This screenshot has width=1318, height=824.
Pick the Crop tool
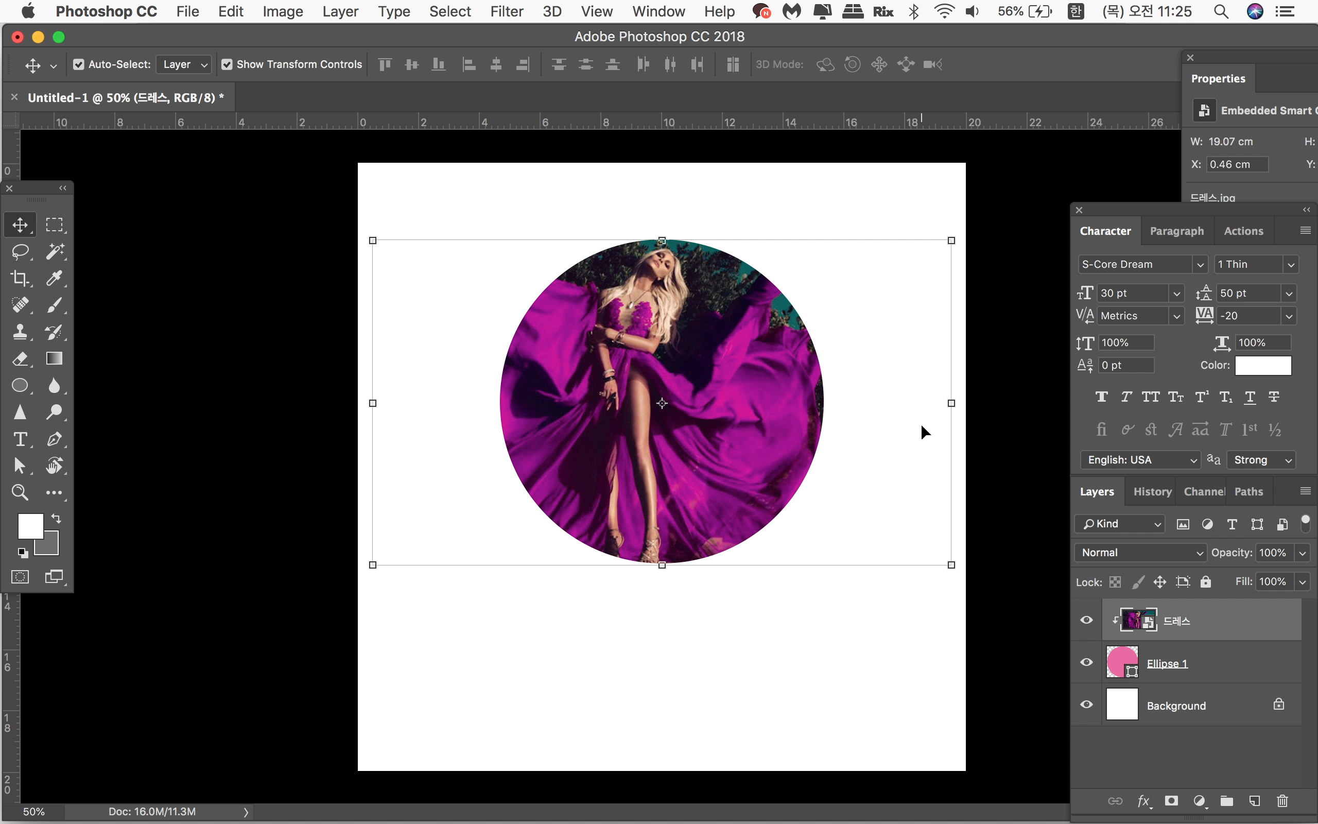click(x=20, y=278)
